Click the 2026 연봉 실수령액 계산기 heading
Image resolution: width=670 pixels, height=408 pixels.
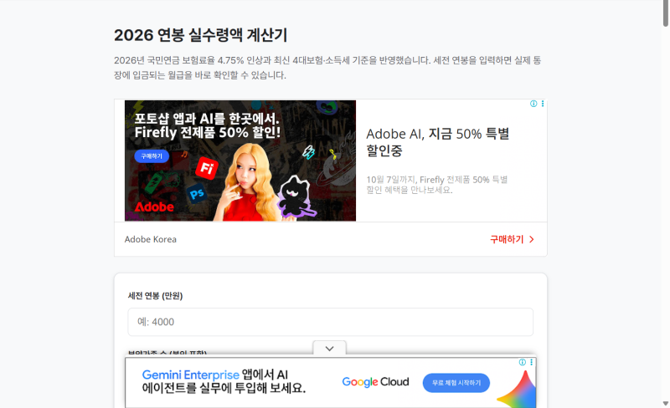pos(200,35)
